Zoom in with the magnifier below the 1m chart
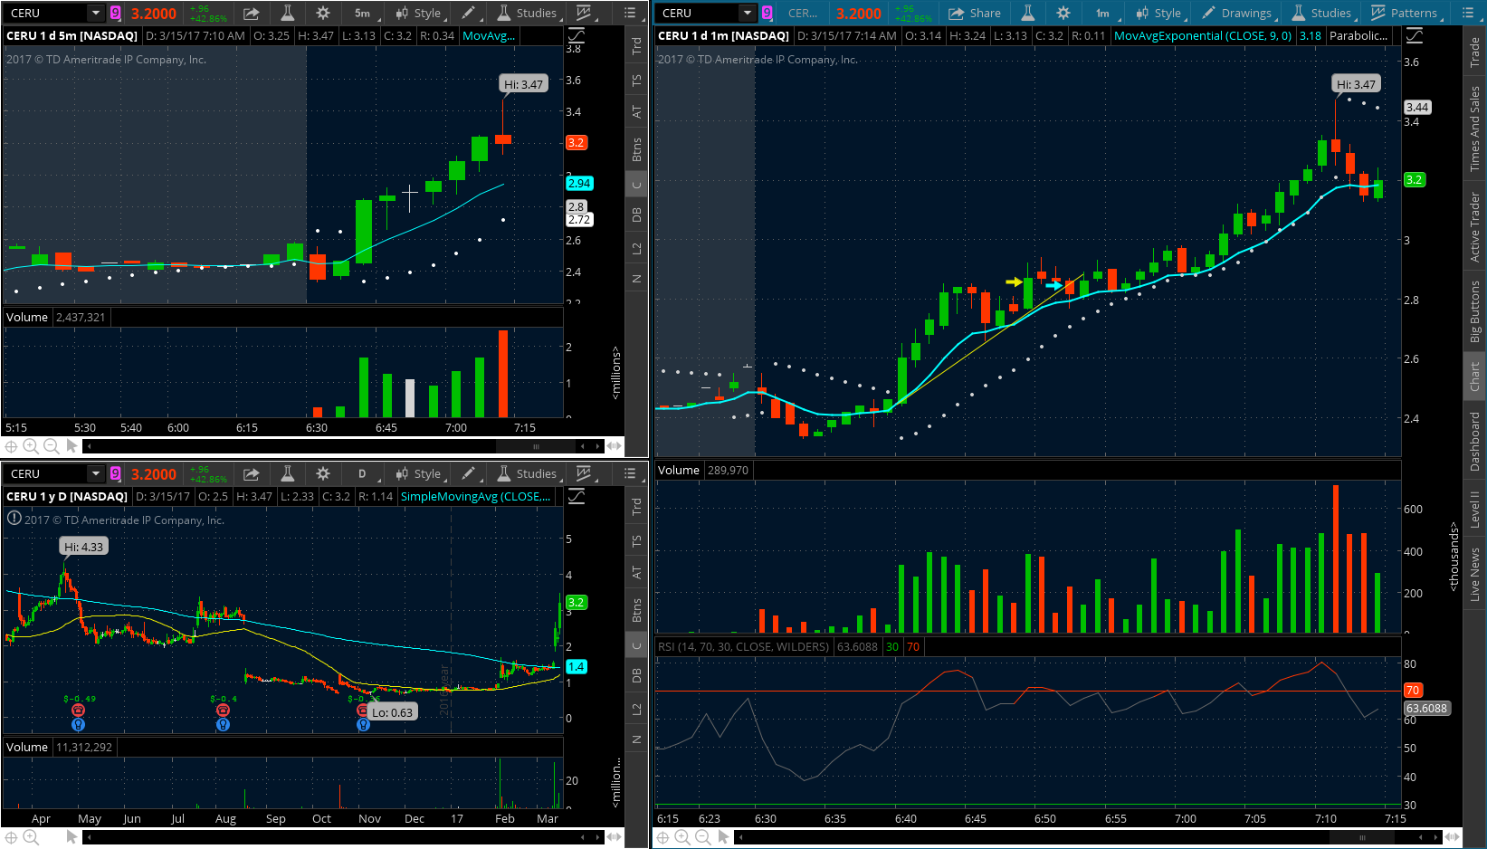 (682, 837)
